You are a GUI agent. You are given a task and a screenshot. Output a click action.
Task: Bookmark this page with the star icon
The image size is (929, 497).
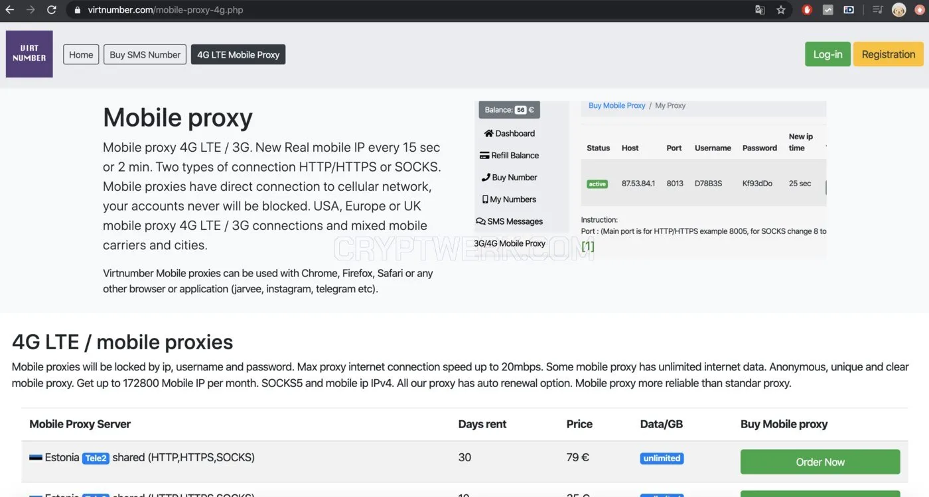(781, 10)
